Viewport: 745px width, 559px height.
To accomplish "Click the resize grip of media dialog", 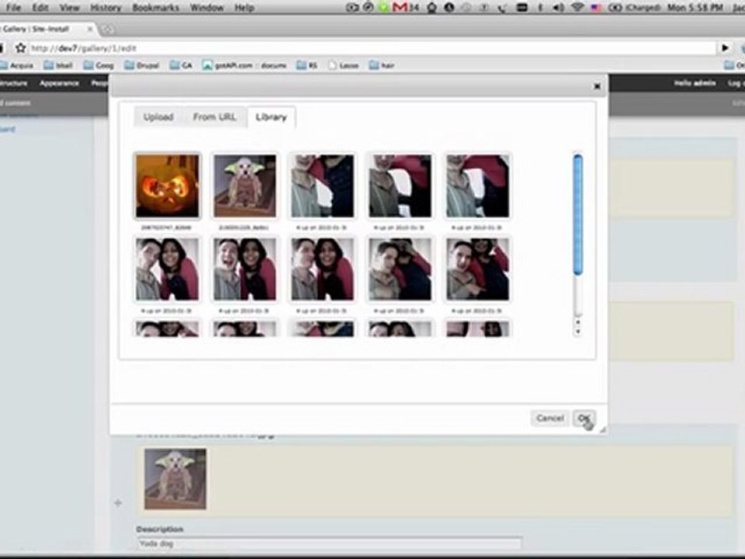I will tap(602, 429).
